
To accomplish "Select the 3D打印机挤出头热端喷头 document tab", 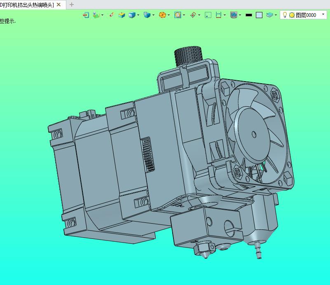I will (x=27, y=5).
